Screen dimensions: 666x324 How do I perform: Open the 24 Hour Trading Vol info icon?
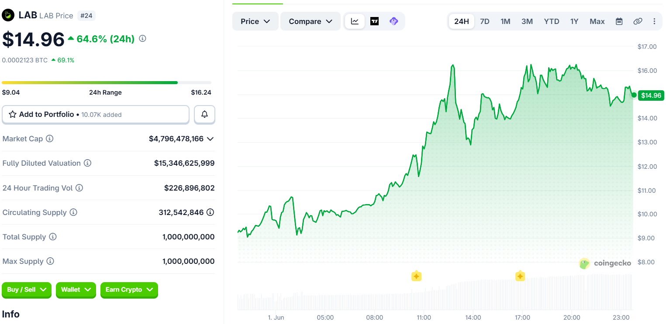pyautogui.click(x=79, y=188)
